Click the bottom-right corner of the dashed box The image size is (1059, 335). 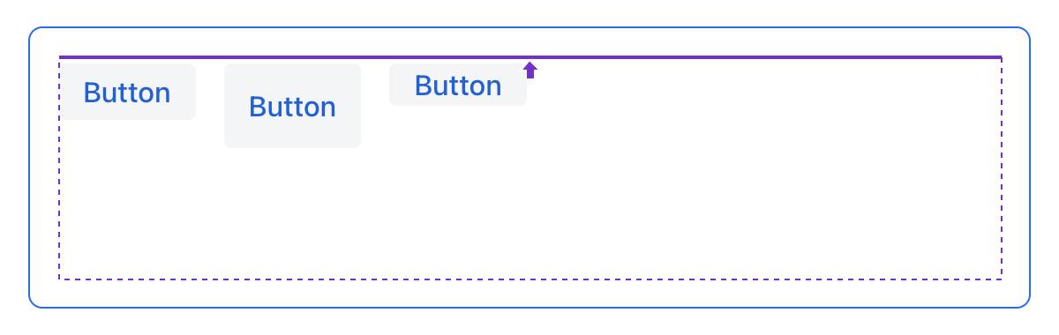(x=1002, y=279)
